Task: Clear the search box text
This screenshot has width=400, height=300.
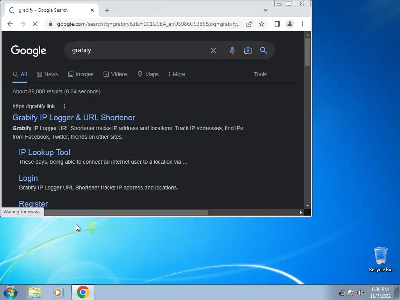Action: [213, 50]
